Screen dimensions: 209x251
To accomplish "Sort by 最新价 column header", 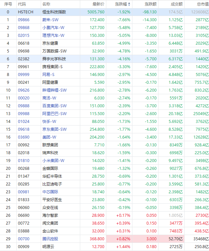I will (x=98, y=4).
